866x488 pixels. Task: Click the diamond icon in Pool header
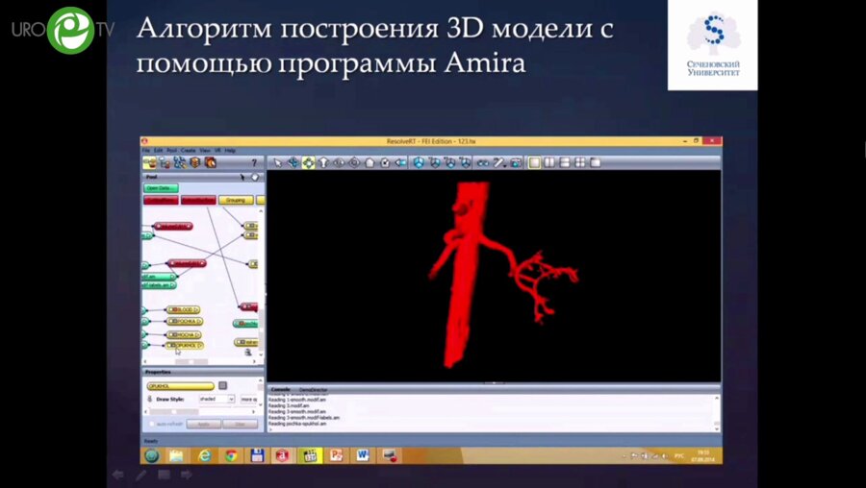[255, 177]
